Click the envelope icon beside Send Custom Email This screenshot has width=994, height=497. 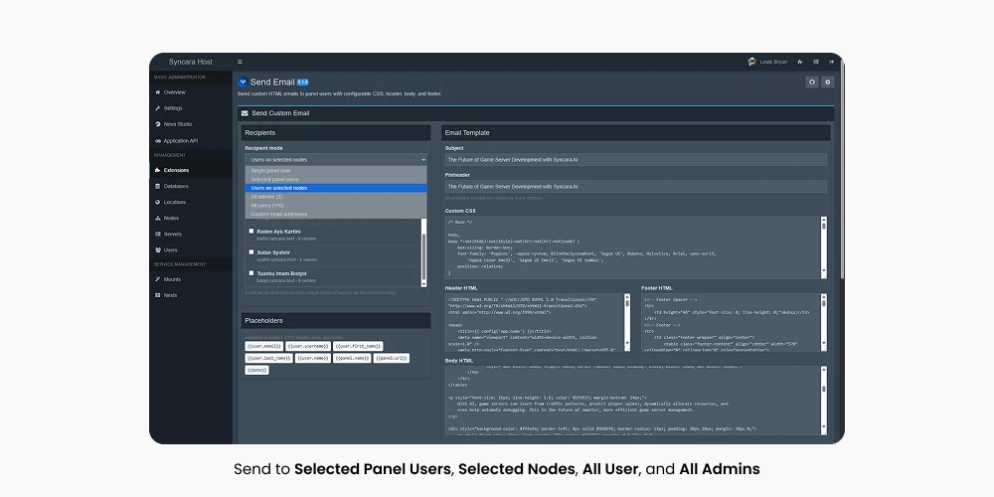click(245, 113)
